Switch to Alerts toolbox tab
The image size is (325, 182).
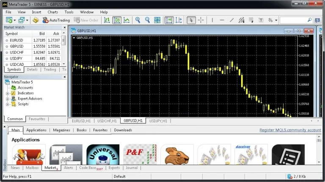click(69, 168)
